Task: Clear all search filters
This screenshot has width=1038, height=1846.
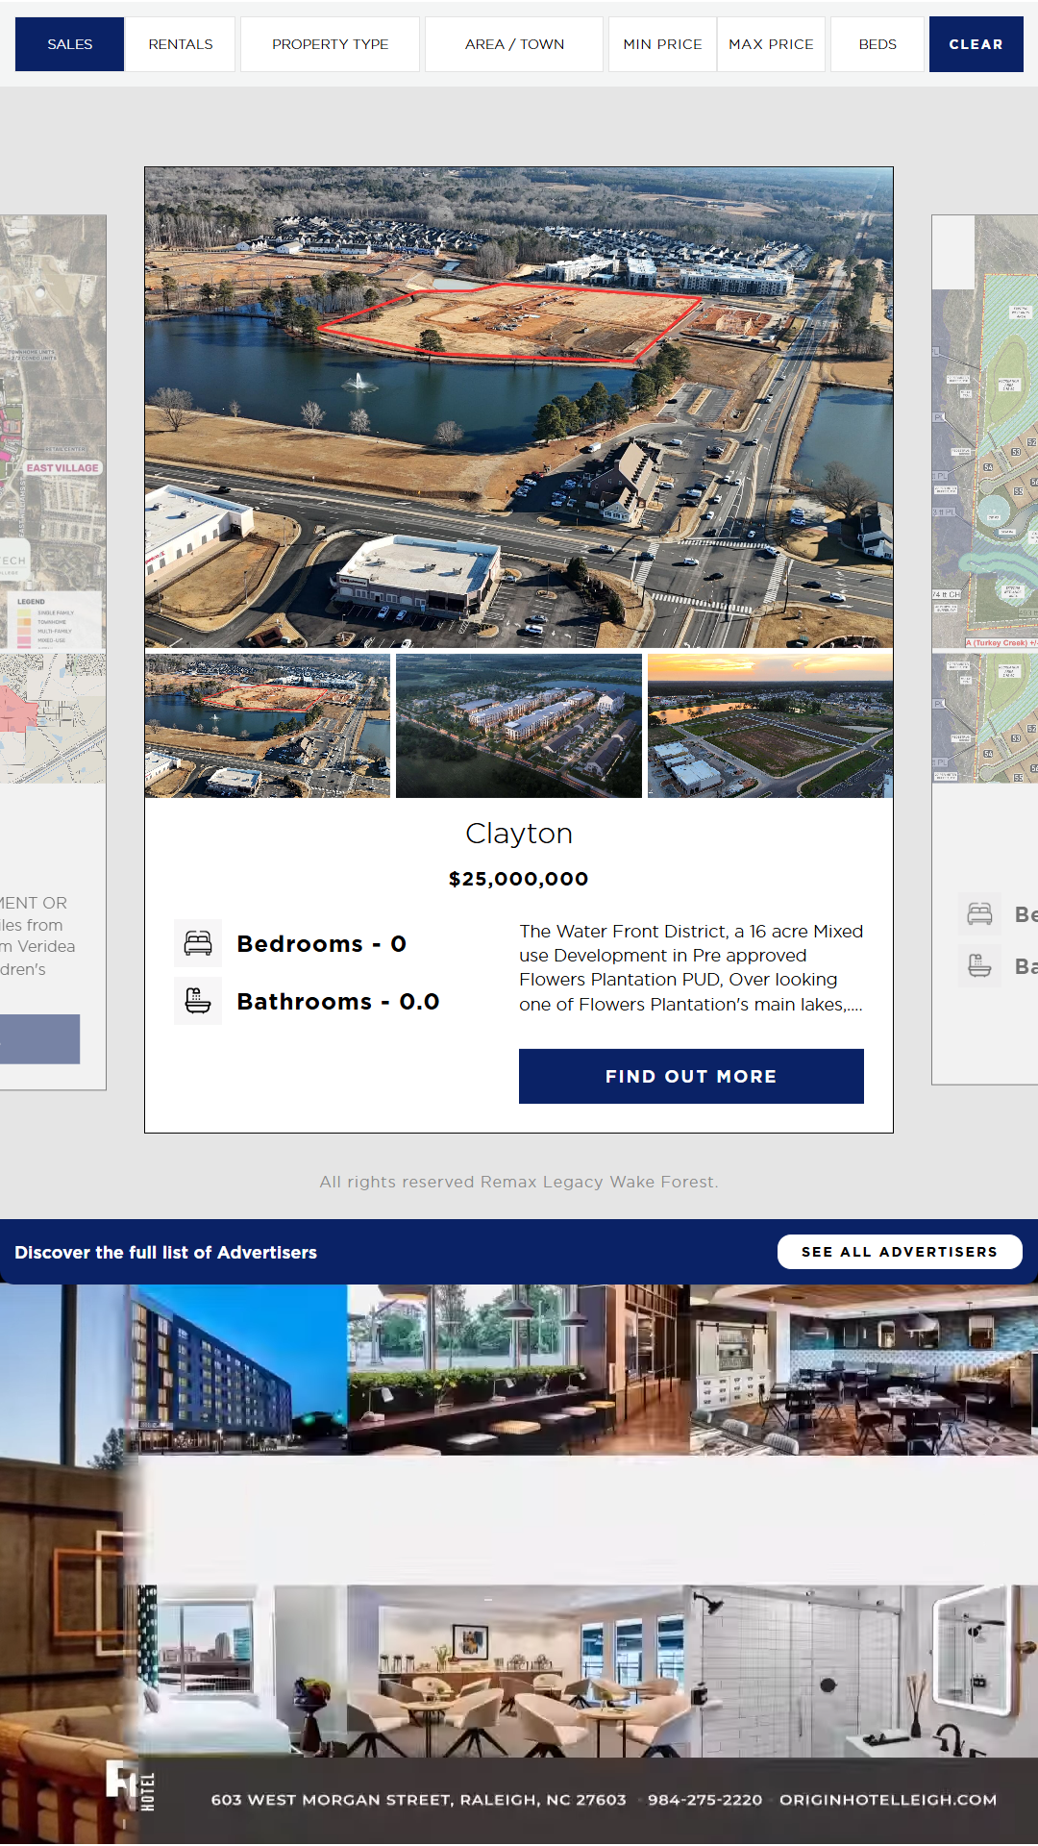Action: [x=976, y=44]
